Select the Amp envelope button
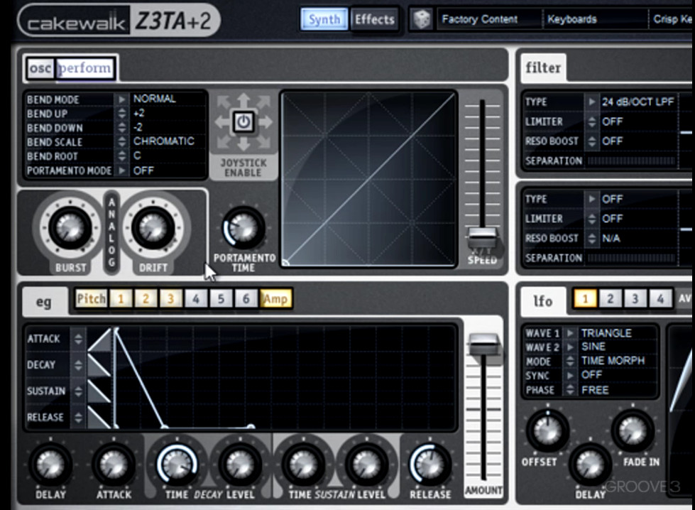 [275, 299]
